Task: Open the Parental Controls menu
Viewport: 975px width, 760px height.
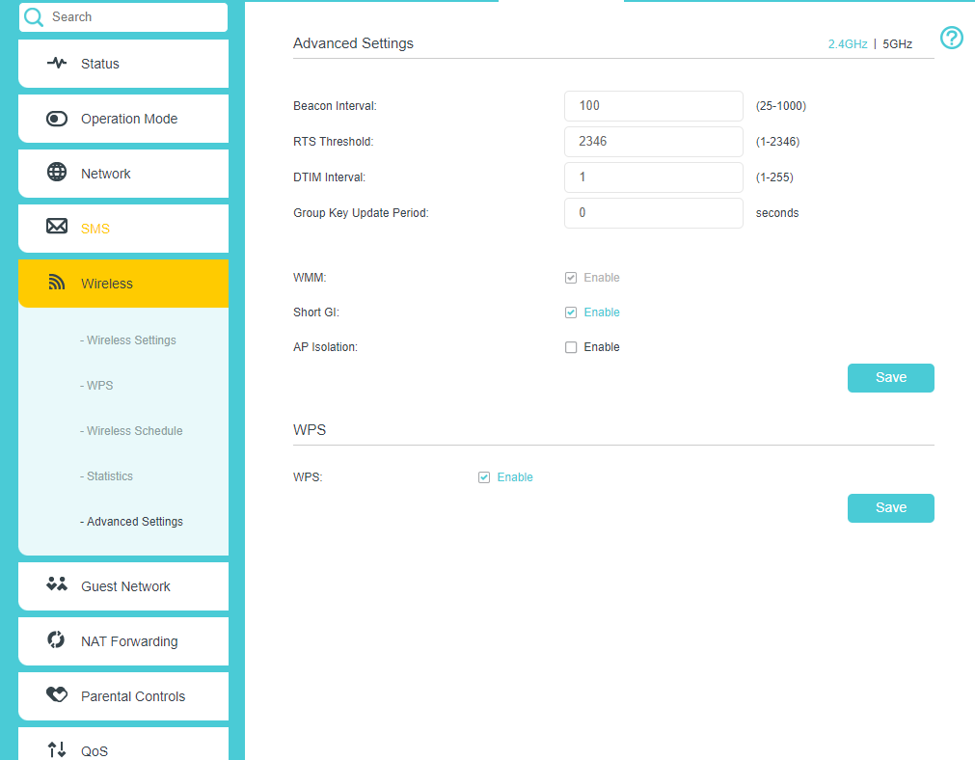Action: click(123, 696)
